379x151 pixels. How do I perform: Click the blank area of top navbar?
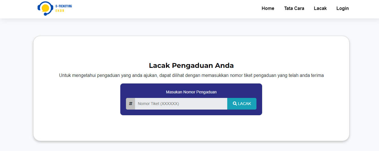pyautogui.click(x=170, y=9)
